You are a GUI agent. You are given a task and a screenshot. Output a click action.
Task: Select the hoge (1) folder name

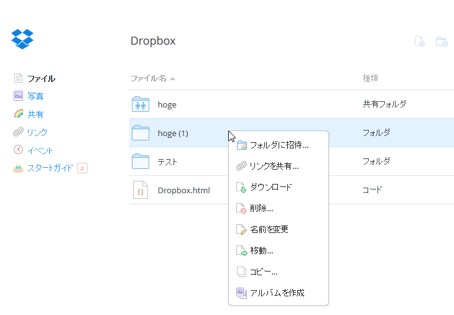coord(173,133)
